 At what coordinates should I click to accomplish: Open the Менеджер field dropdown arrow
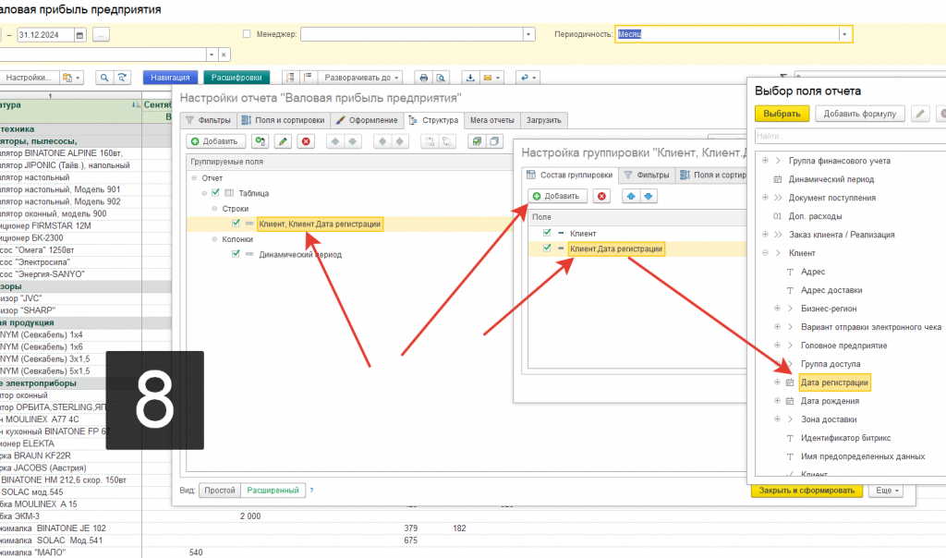(x=528, y=34)
